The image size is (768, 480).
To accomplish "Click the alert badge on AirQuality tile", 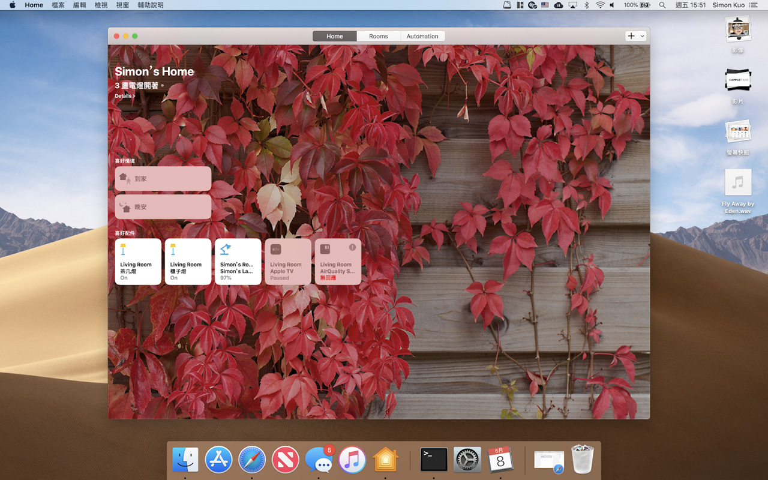I will [352, 247].
